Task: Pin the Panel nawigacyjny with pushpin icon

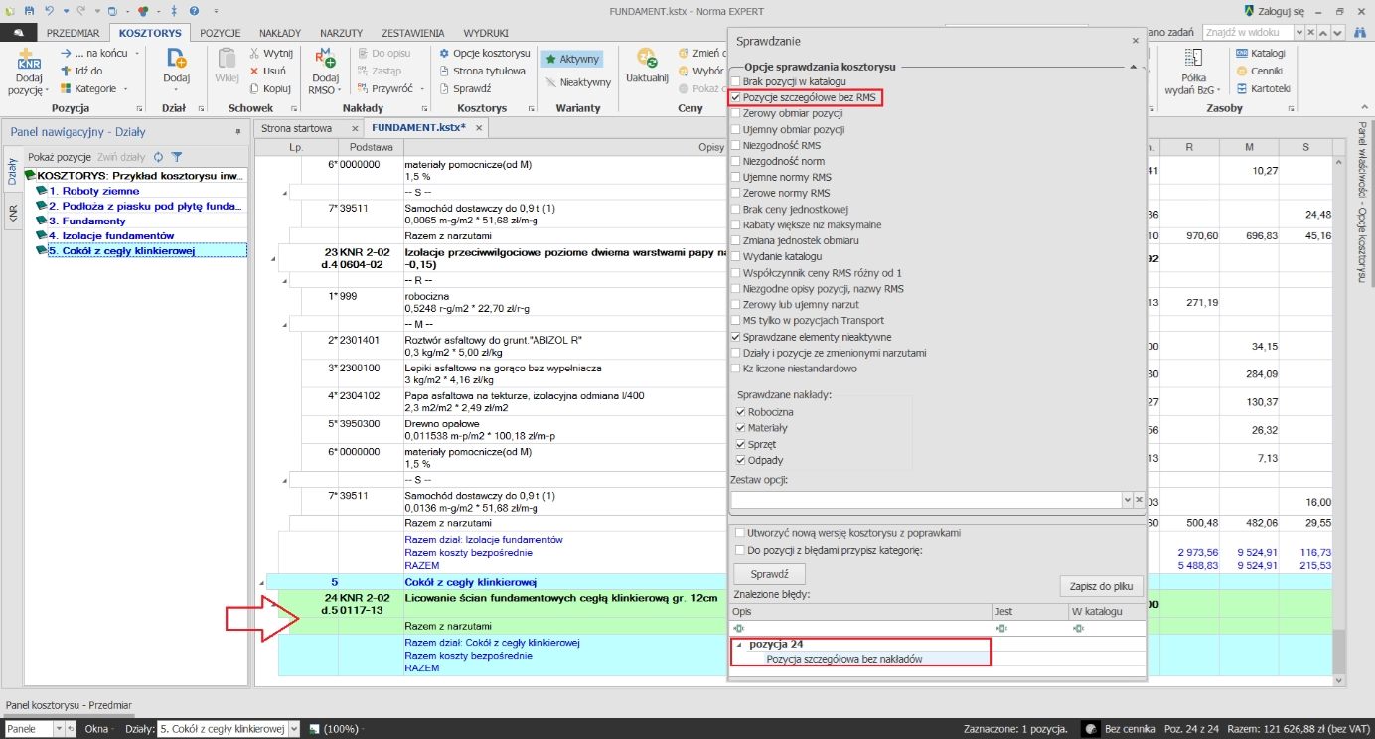Action: (x=237, y=131)
